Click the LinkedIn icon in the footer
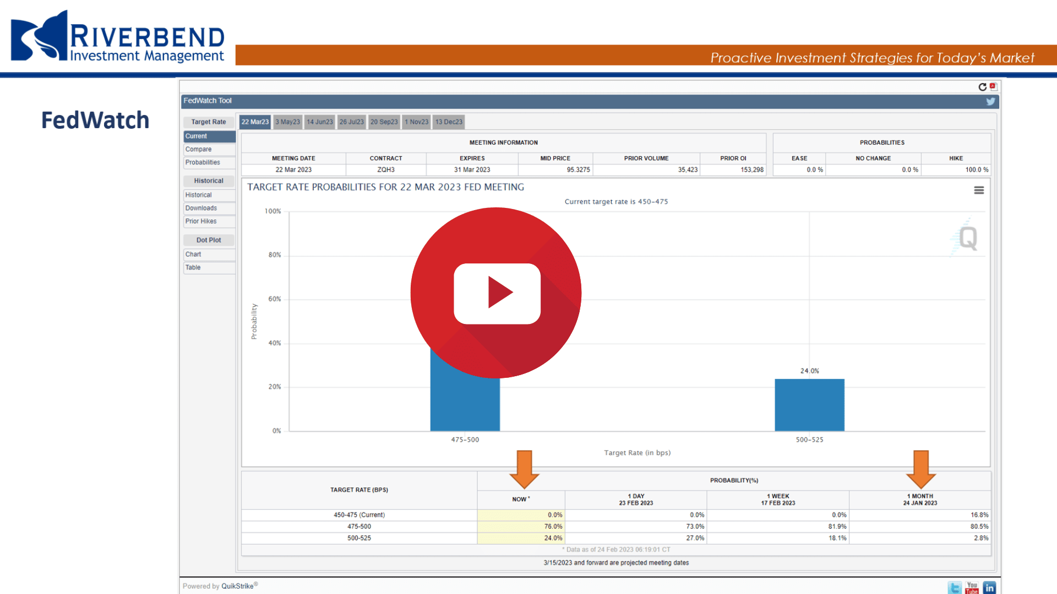1057x594 pixels. click(989, 587)
